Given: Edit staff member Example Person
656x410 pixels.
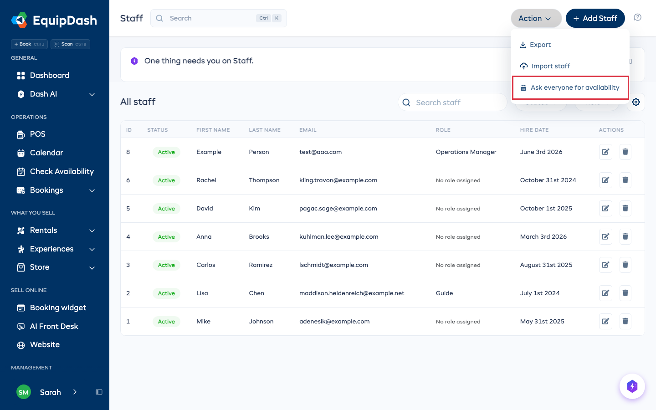Looking at the screenshot, I should (605, 152).
